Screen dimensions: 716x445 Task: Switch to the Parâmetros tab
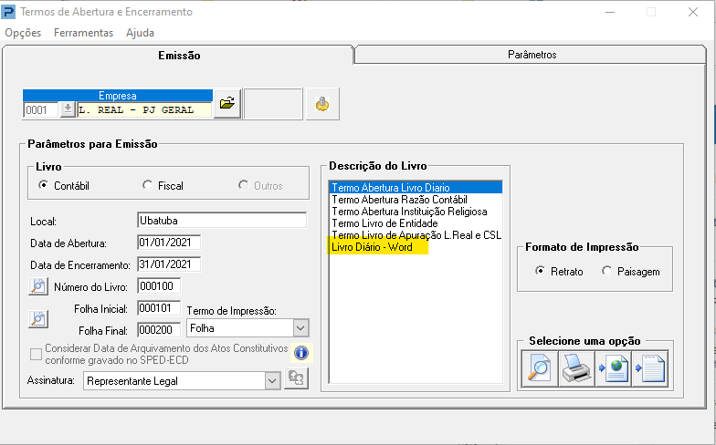click(x=532, y=55)
